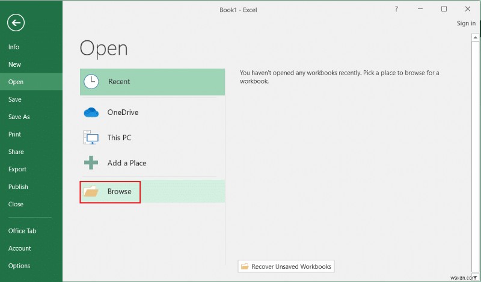This screenshot has height=282, width=481.
Task: Click the green plus Add a Place icon
Action: pyautogui.click(x=91, y=162)
